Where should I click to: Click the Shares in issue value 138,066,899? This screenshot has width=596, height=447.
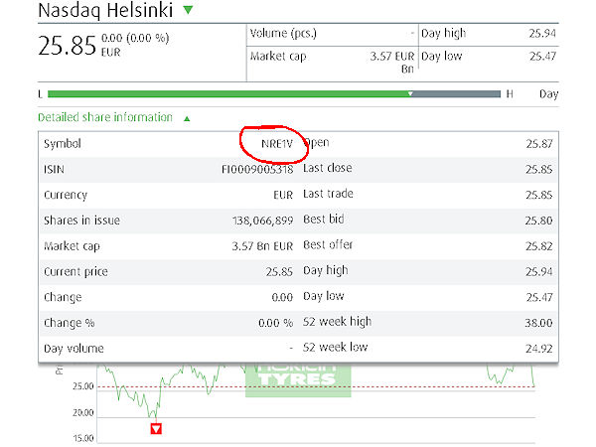coord(262,221)
